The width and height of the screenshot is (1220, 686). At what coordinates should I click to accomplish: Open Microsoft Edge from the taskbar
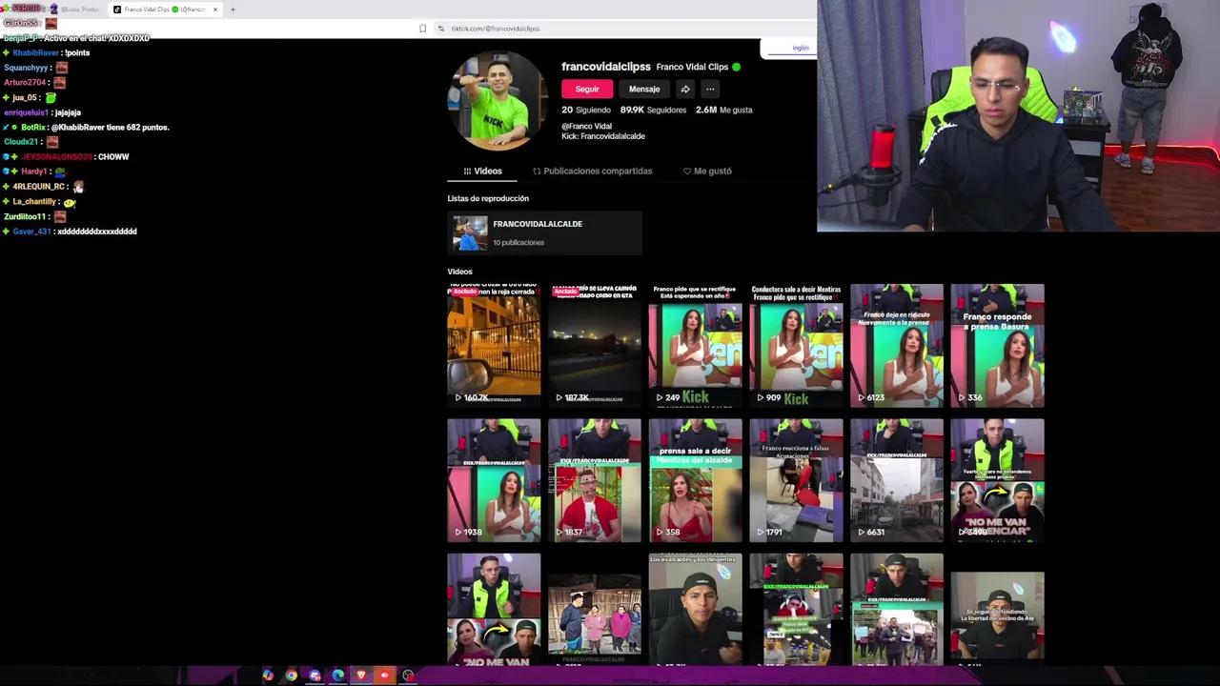[337, 676]
